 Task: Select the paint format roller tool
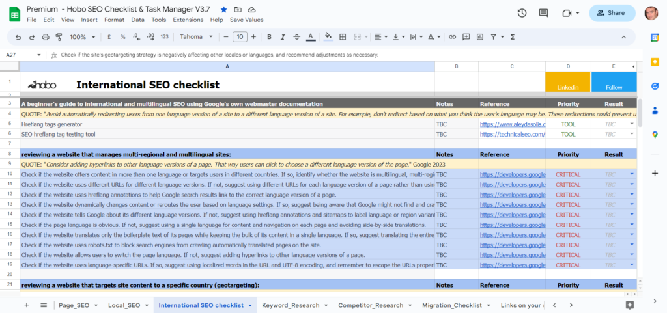[59, 37]
